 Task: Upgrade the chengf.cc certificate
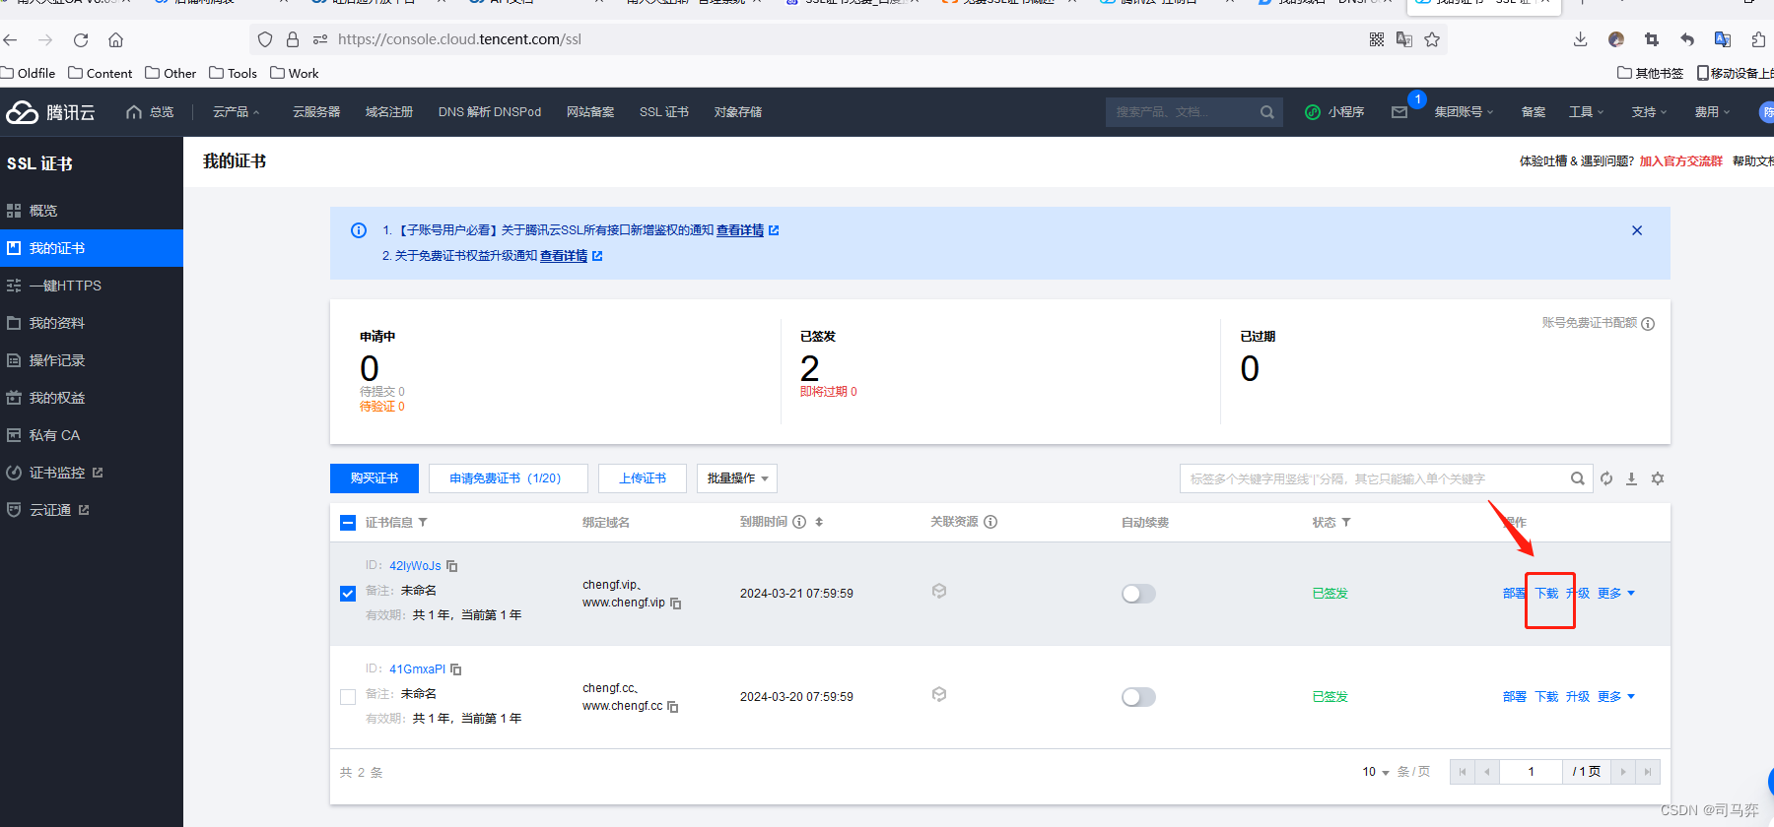pos(1578,697)
